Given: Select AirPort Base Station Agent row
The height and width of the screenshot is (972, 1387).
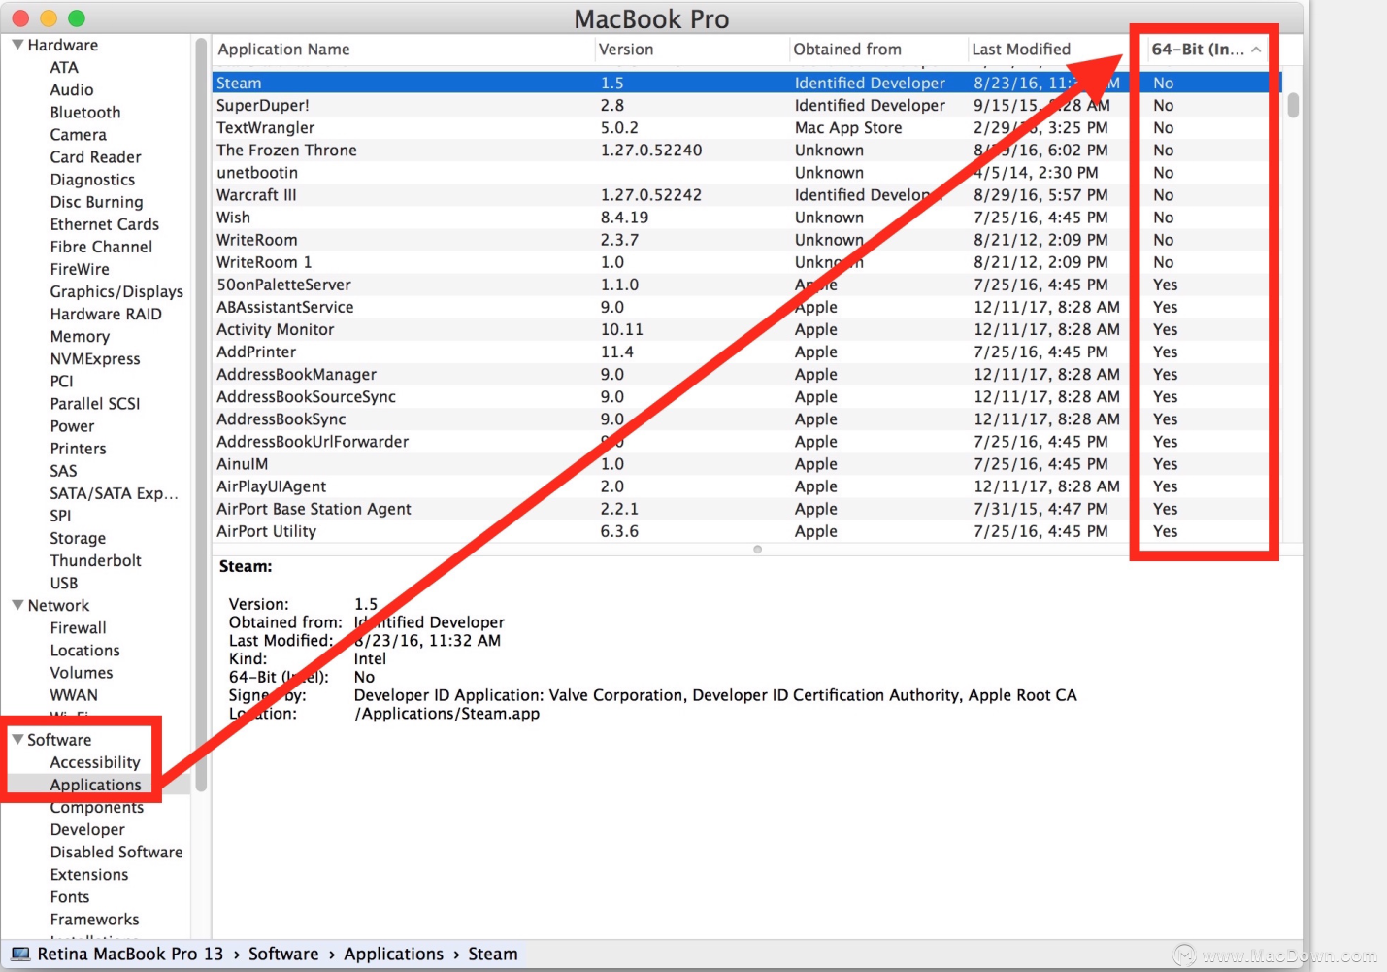Looking at the screenshot, I should 746,509.
